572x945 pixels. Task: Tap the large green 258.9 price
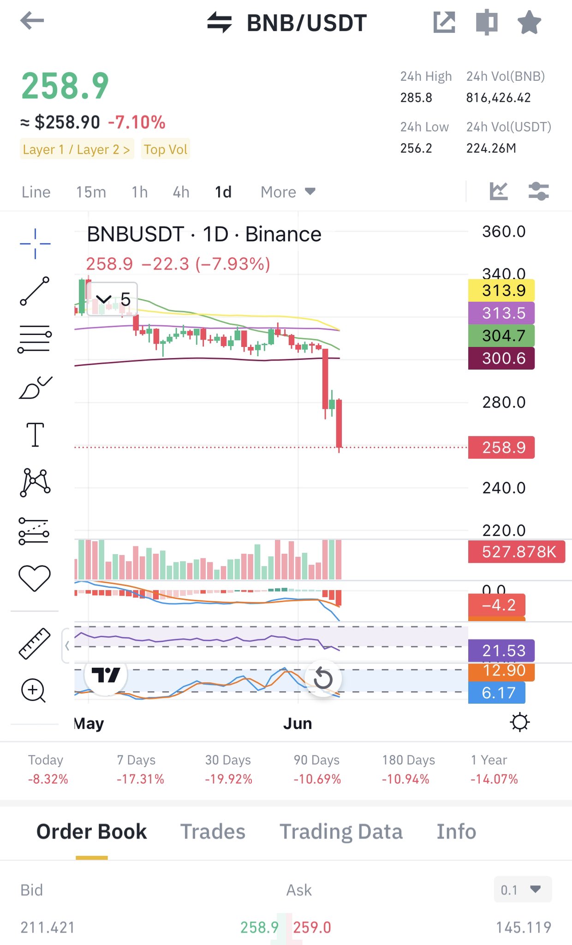(65, 86)
